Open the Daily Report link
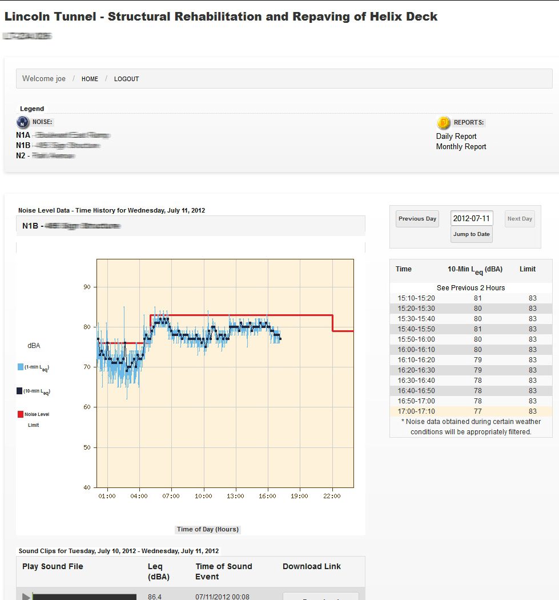Viewport: 559px width, 600px height. [456, 136]
